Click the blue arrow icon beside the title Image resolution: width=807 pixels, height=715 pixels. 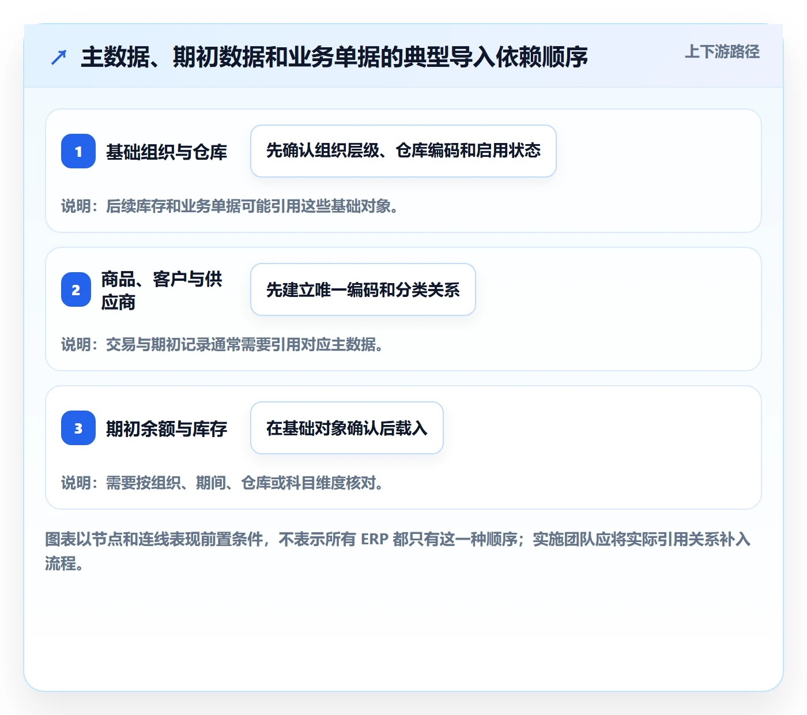(x=59, y=57)
